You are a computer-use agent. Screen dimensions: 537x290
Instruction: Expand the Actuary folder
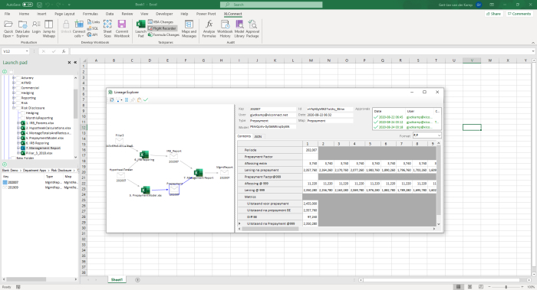pyautogui.click(x=14, y=78)
